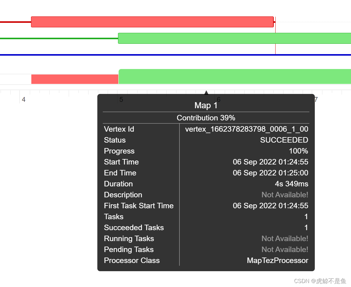The width and height of the screenshot is (351, 287).
Task: Click the Description label
Action: (123, 195)
